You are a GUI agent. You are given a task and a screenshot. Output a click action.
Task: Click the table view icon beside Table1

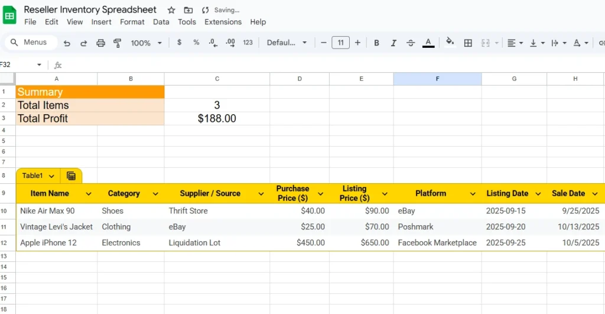71,176
